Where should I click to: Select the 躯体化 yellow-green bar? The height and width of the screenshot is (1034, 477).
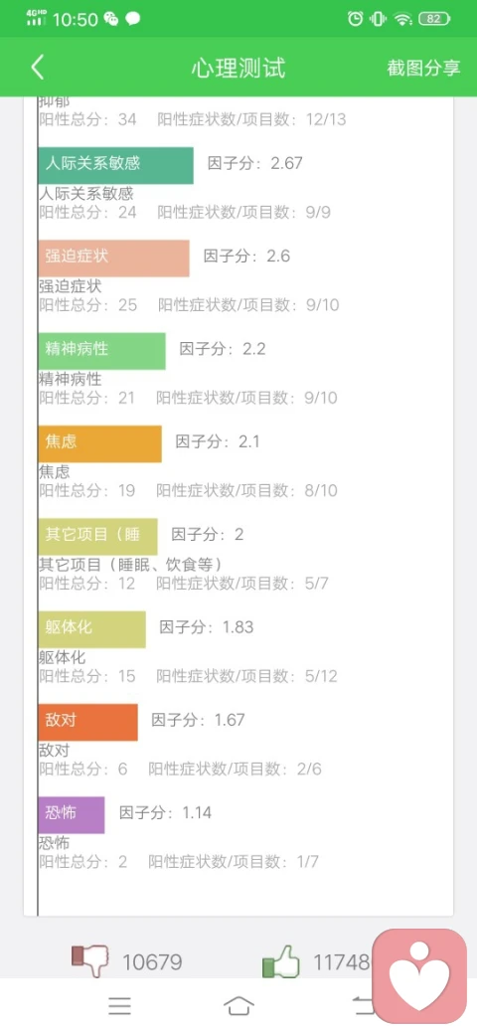91,629
